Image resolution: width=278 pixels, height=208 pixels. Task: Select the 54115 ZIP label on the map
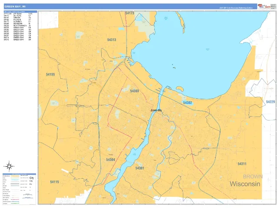click(54, 182)
